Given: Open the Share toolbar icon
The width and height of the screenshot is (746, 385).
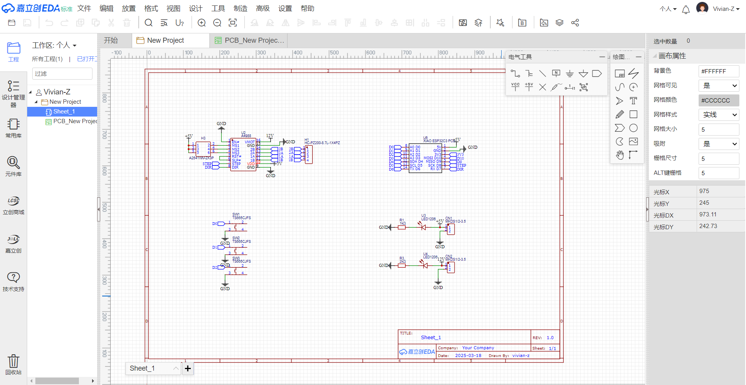Looking at the screenshot, I should coord(575,23).
